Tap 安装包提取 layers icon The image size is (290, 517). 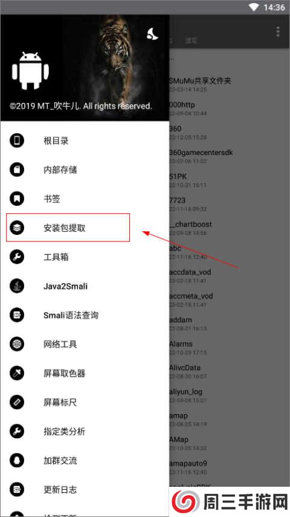[17, 228]
